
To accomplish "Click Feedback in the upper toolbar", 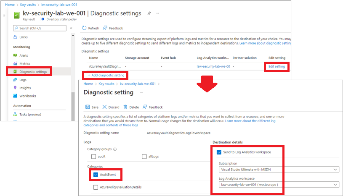I will (113, 28).
